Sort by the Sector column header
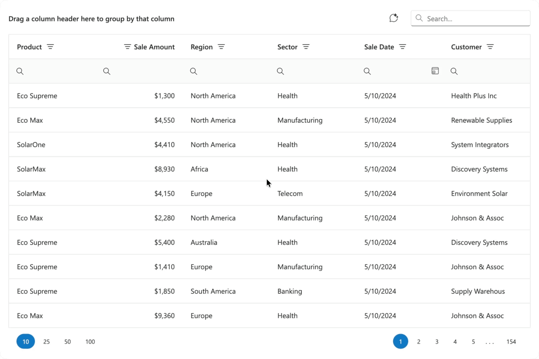 coord(287,47)
